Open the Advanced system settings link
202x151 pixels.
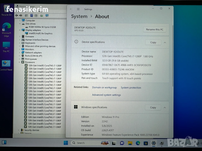coord(106,95)
